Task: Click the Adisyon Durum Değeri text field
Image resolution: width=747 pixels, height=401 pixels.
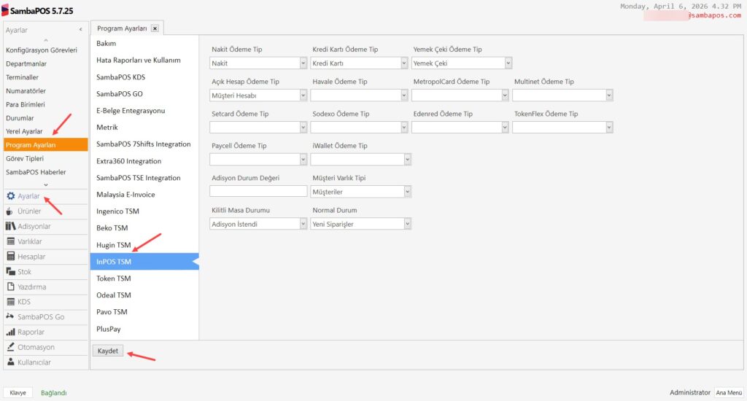Action: point(258,192)
